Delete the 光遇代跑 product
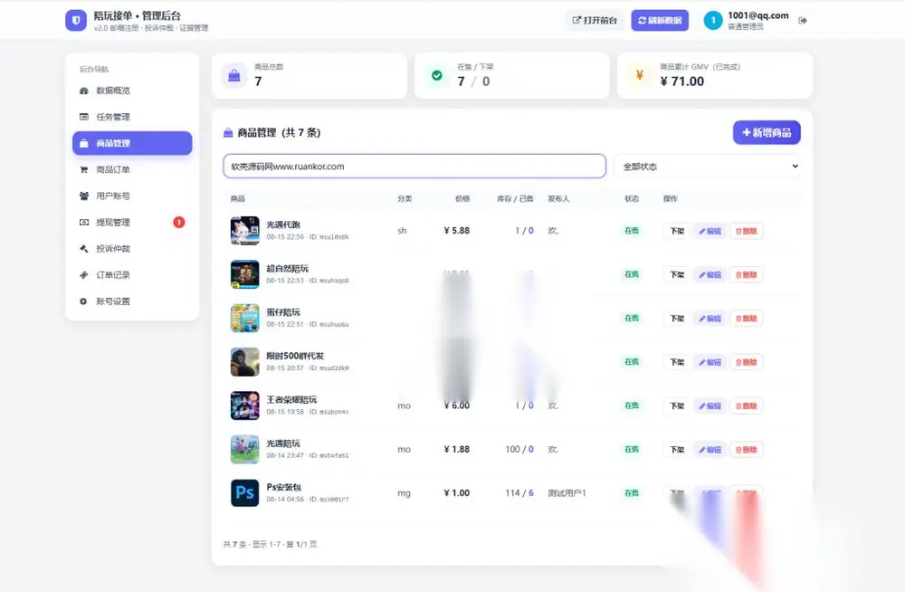905x592 pixels. pyautogui.click(x=747, y=231)
